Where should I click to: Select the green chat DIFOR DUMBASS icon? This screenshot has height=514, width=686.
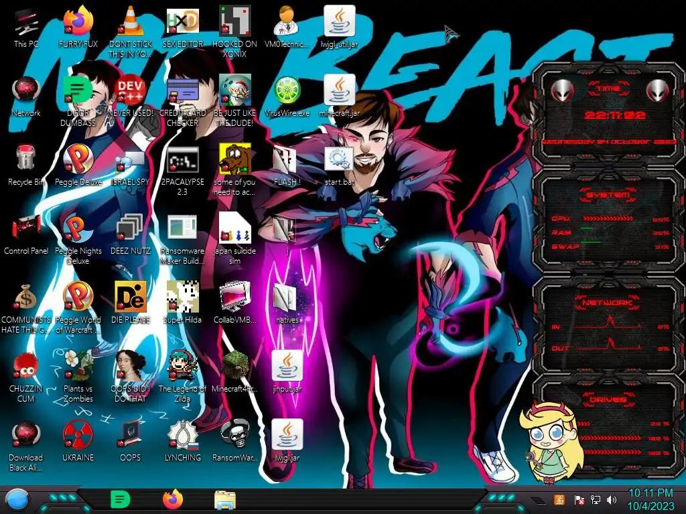(x=78, y=91)
